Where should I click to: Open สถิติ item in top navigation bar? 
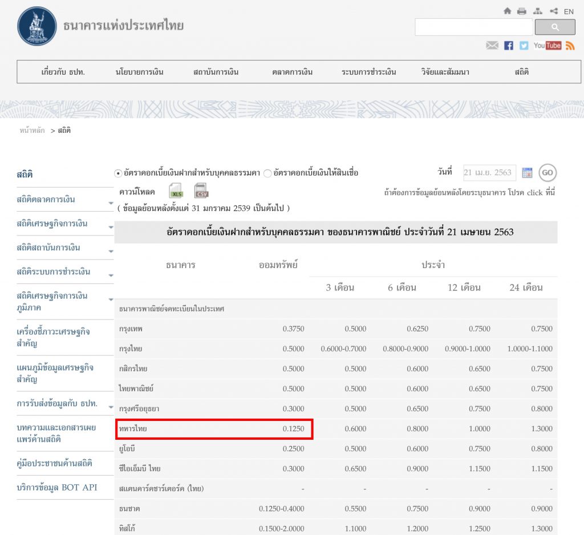(x=521, y=72)
